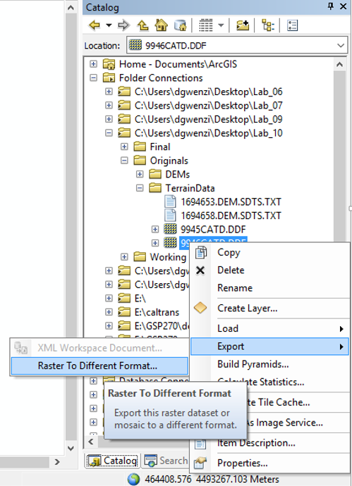Choose Build Pyramids... menu item
The image size is (352, 486).
click(x=253, y=364)
